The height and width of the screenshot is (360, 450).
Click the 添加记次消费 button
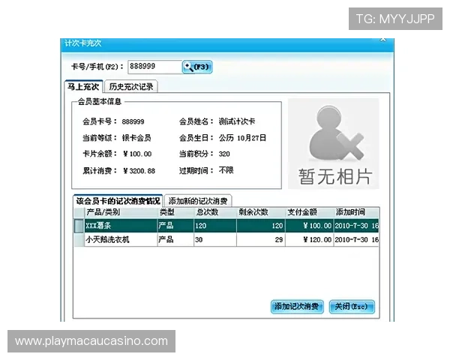pos(297,307)
